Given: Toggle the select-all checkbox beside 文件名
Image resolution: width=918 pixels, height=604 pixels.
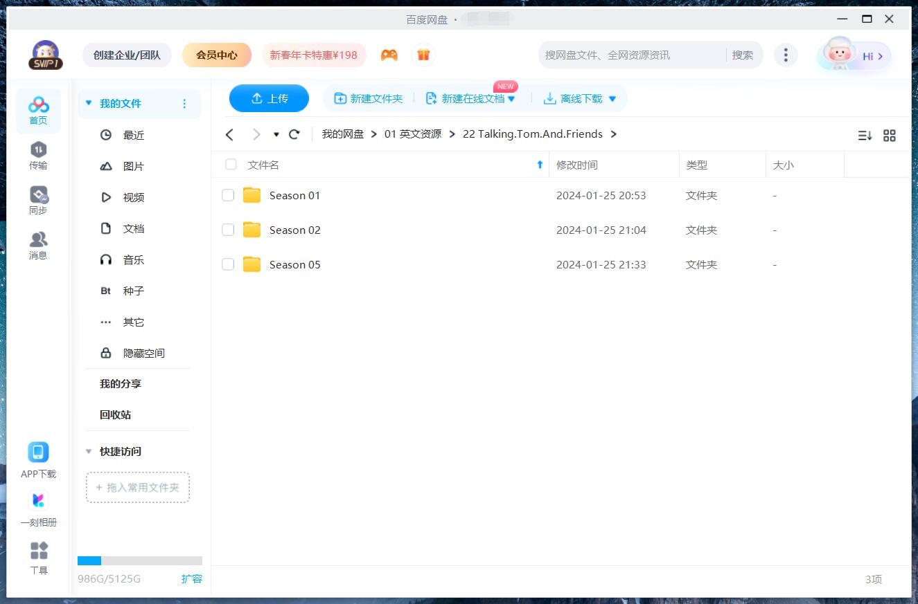Looking at the screenshot, I should [231, 165].
